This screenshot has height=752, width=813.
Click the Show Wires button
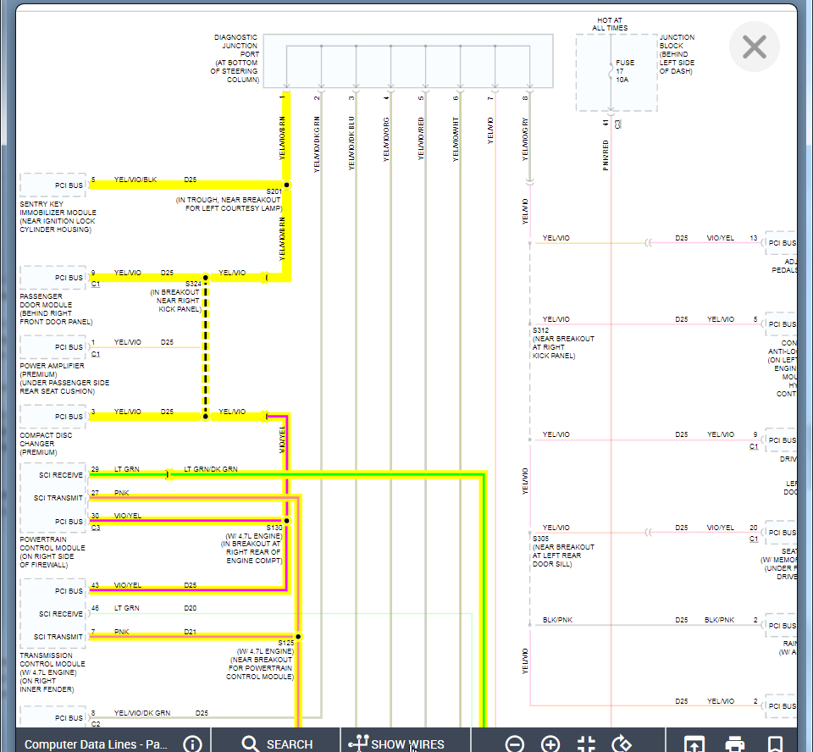click(396, 744)
